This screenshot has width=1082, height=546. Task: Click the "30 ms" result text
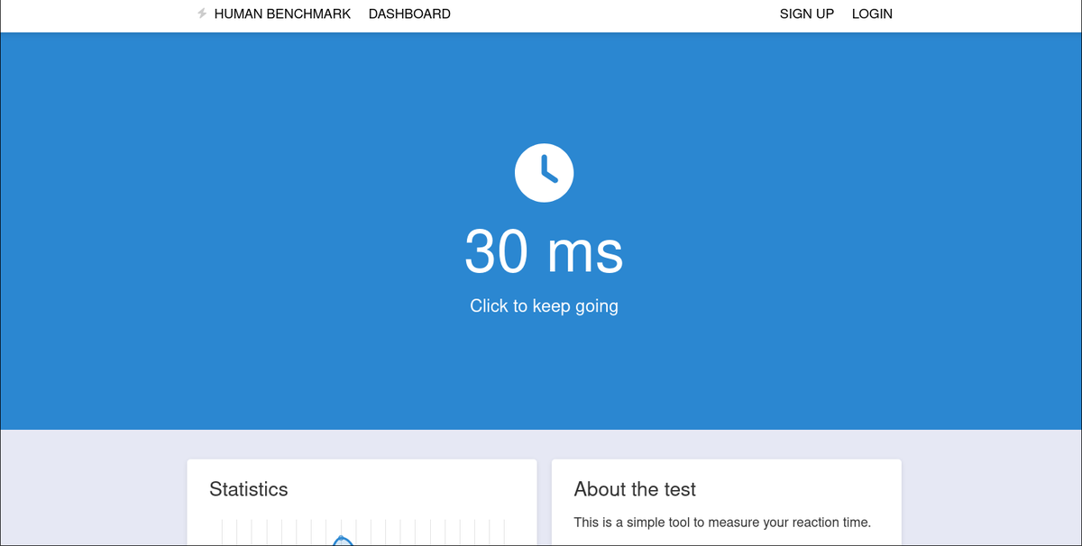pos(544,251)
